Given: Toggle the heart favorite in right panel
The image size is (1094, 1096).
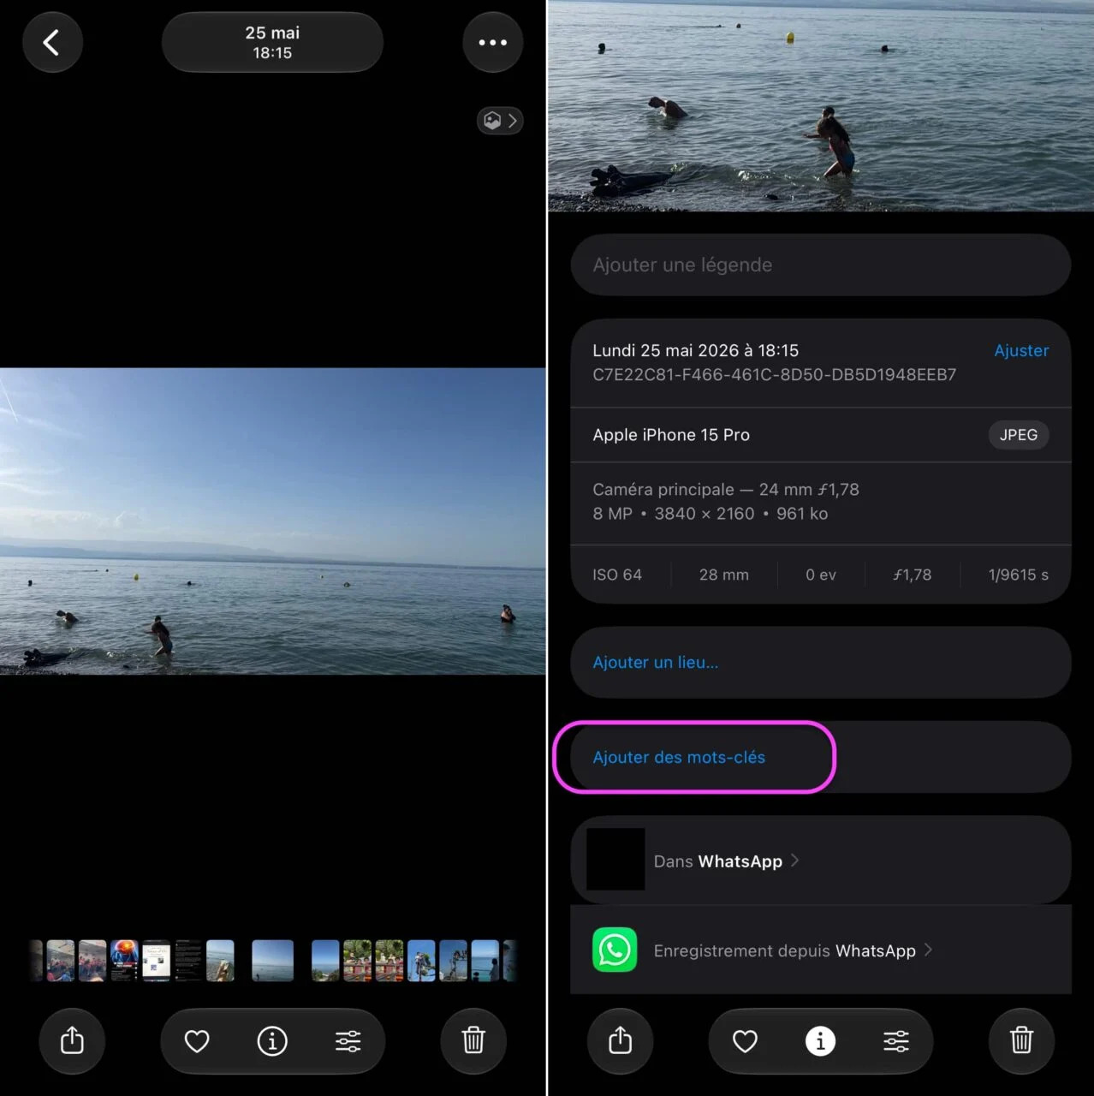Looking at the screenshot, I should [x=745, y=1040].
